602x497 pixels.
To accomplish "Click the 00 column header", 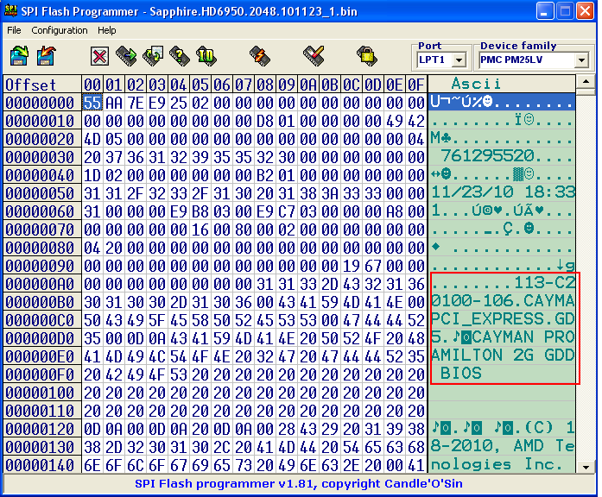I will tap(92, 85).
